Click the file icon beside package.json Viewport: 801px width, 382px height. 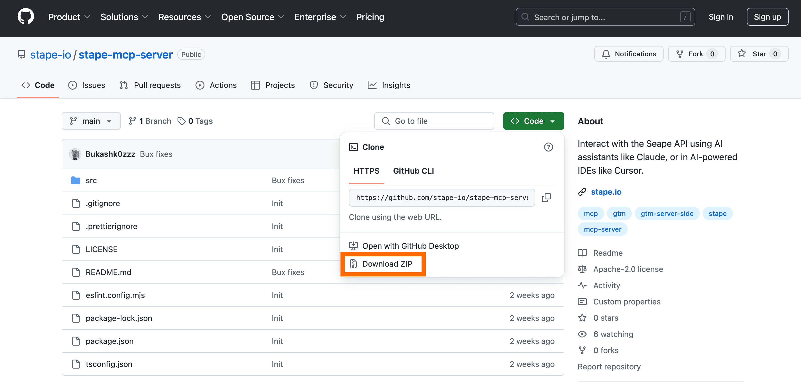(76, 341)
